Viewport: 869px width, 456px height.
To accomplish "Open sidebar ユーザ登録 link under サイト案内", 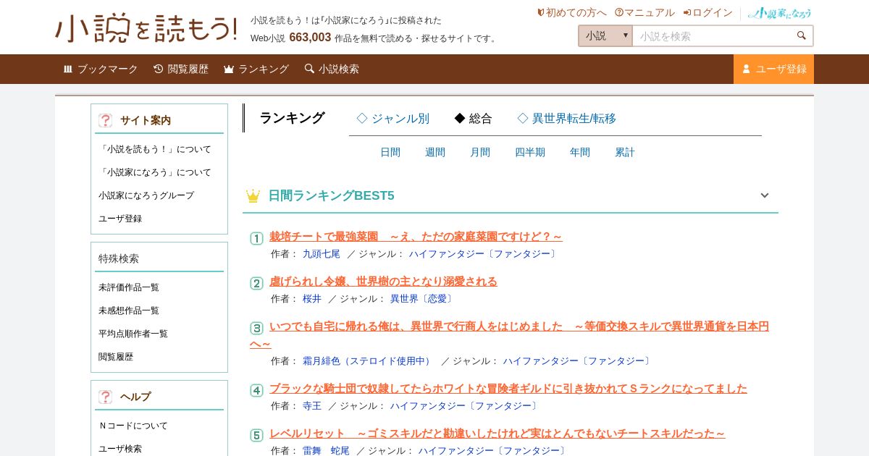I will 120,219.
